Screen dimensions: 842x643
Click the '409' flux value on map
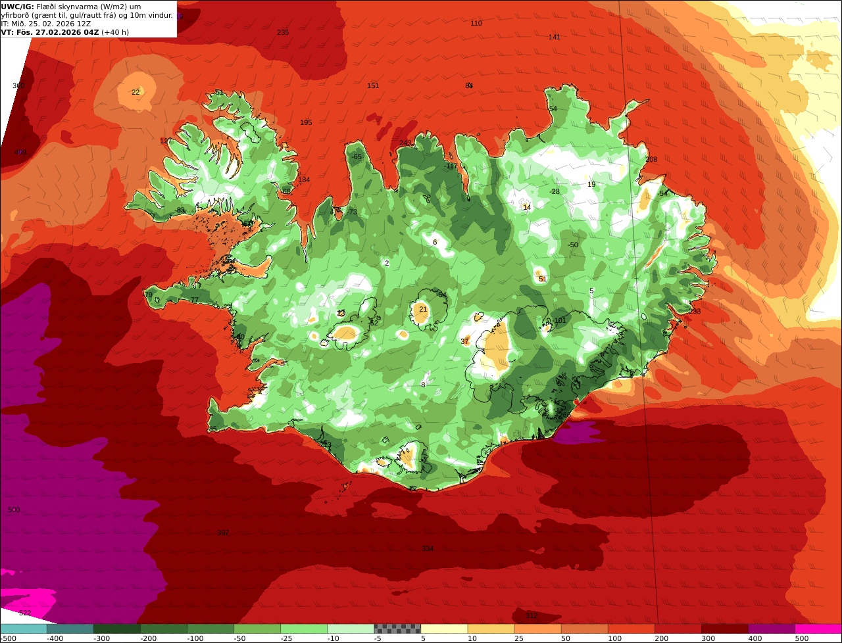tap(20, 153)
